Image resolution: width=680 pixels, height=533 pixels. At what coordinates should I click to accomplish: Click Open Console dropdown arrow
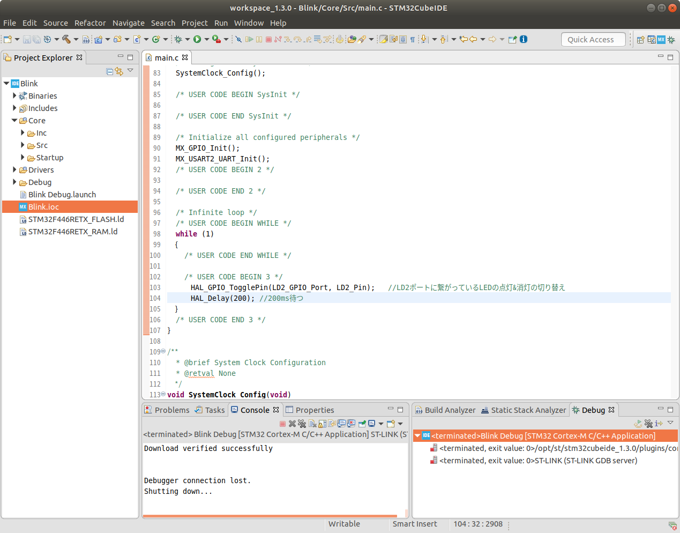400,424
